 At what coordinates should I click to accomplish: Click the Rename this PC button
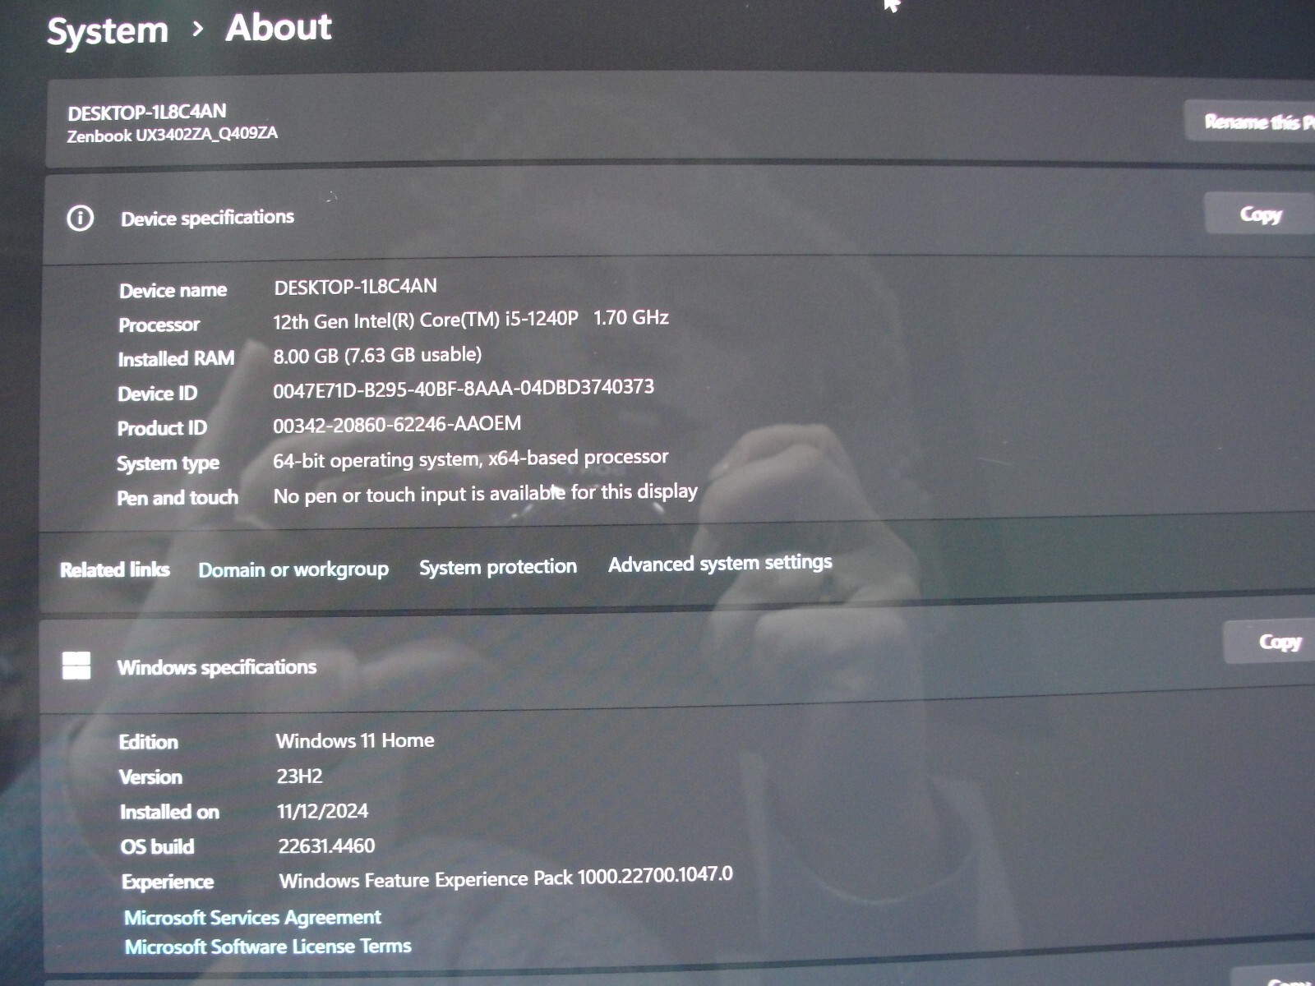coord(1250,122)
